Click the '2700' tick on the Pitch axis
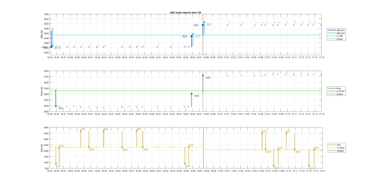The height and width of the screenshot is (189, 382). (x=46, y=100)
